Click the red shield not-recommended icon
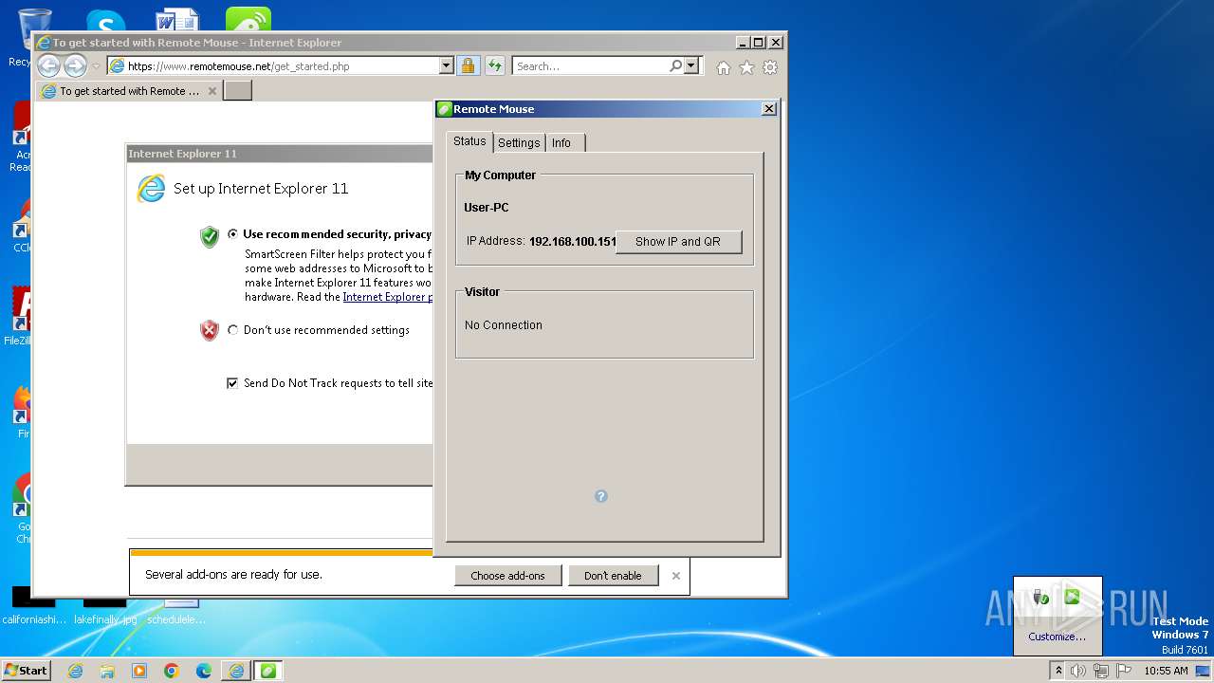This screenshot has height=683, width=1214. point(210,330)
